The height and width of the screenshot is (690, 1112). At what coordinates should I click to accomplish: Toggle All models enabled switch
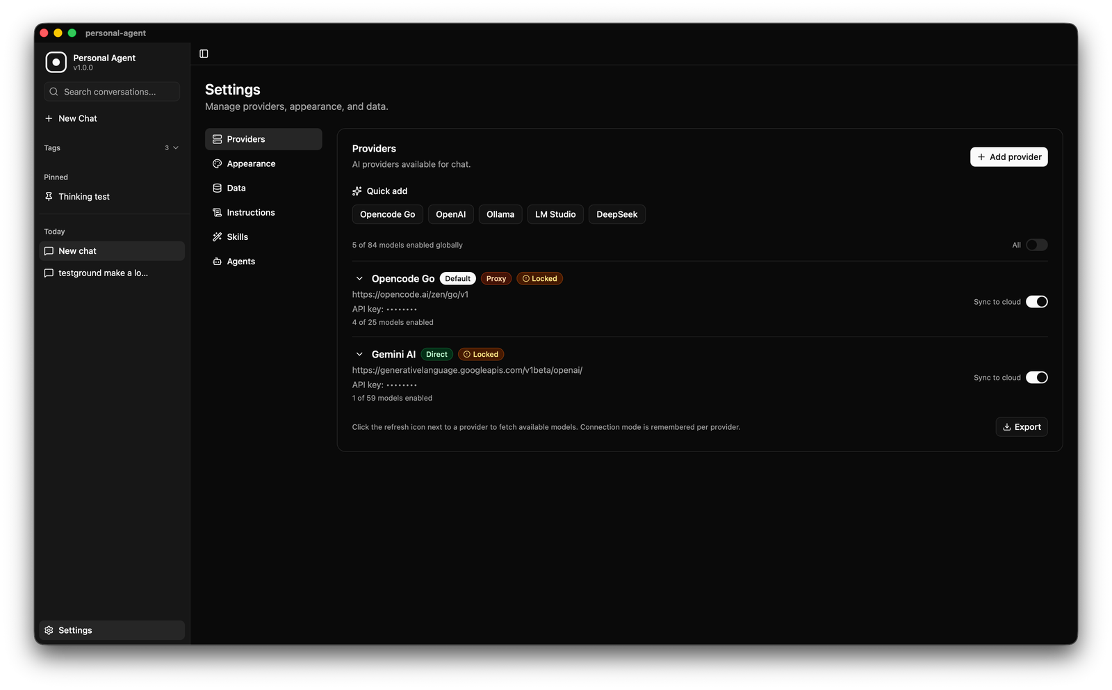tap(1036, 245)
